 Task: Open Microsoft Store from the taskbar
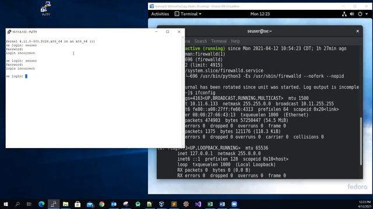78,204
